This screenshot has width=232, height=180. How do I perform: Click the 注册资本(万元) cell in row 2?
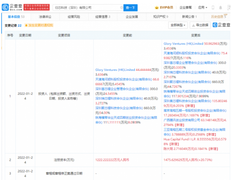coord(64,160)
